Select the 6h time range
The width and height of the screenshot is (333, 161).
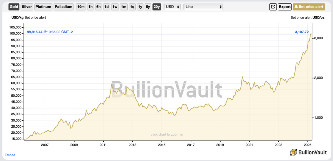(x=98, y=7)
